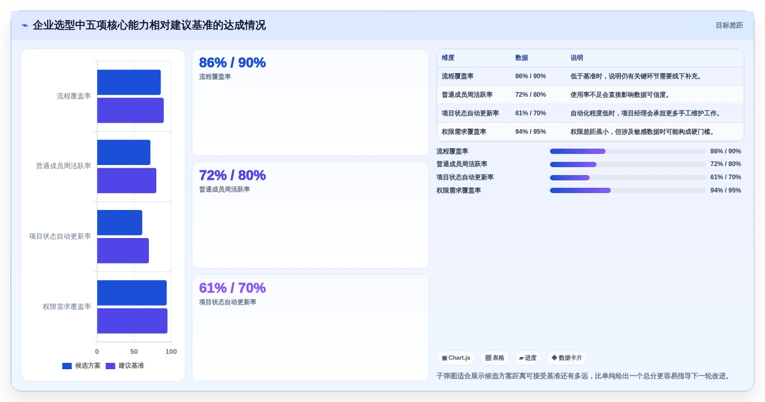Select the 86% / 90% data card
The width and height of the screenshot is (765, 402).
click(x=310, y=103)
